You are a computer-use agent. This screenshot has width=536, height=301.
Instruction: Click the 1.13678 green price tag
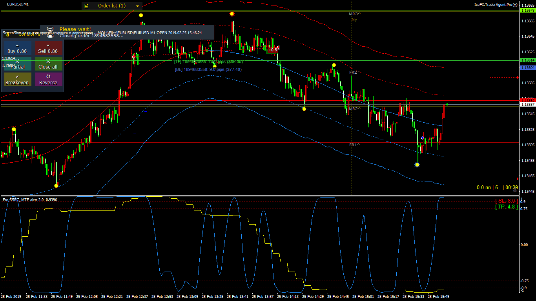527,11
